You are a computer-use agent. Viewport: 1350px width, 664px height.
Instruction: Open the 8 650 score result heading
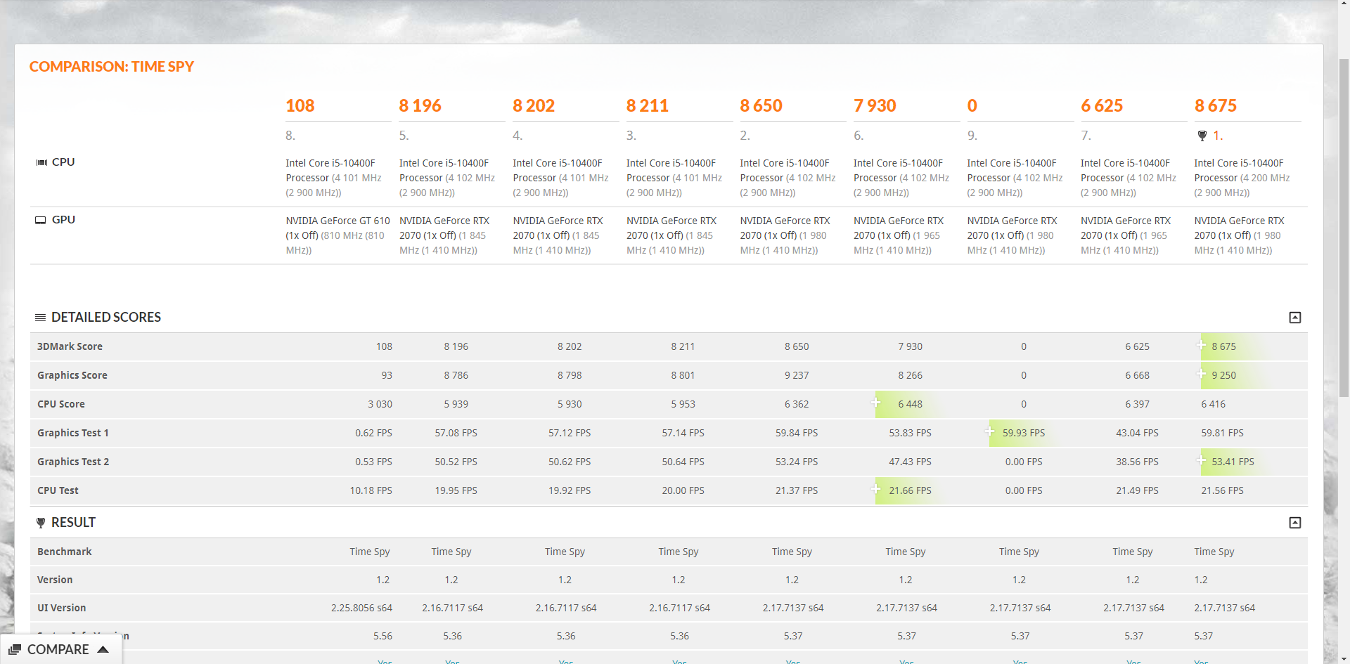[x=761, y=106]
